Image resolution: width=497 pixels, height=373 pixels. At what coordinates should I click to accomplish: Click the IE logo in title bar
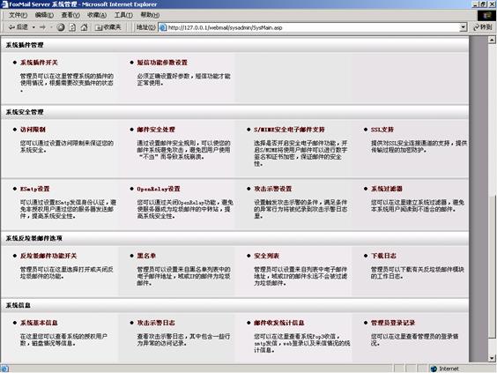(x=4, y=4)
